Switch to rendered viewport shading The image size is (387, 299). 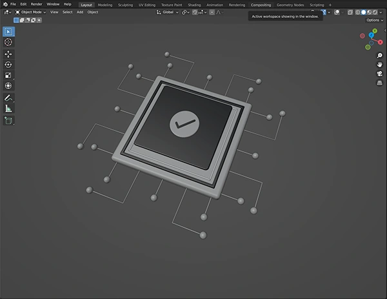[x=375, y=12]
